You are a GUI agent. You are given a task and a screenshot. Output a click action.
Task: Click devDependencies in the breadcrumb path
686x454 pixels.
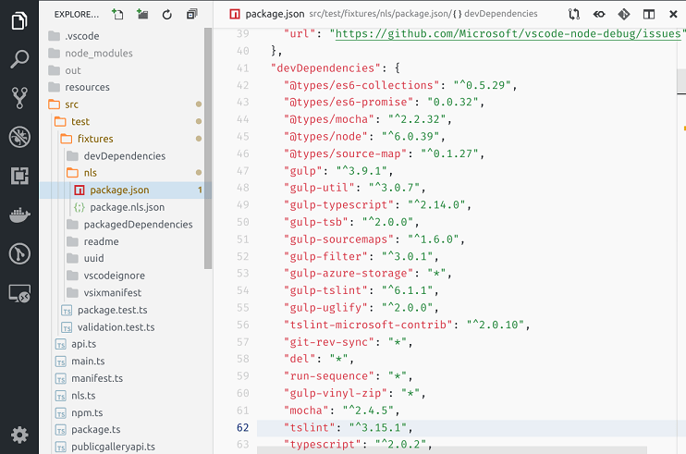coord(504,15)
